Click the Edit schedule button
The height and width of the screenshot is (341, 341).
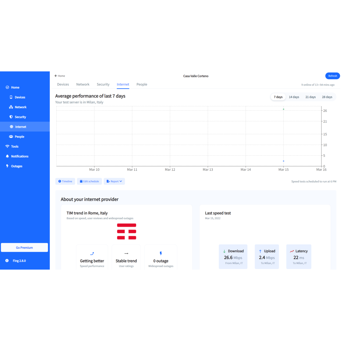89,181
